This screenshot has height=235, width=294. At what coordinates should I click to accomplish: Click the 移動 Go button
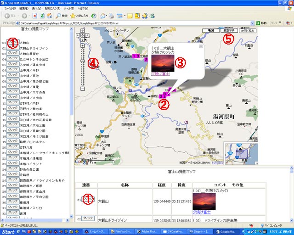click(261, 23)
